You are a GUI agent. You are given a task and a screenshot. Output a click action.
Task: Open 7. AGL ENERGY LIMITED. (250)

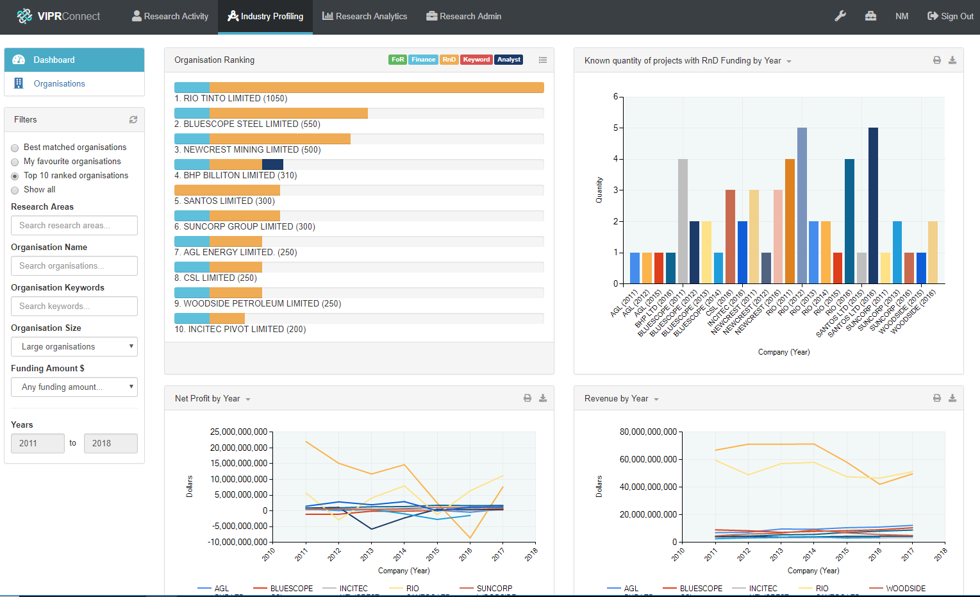pyautogui.click(x=236, y=252)
